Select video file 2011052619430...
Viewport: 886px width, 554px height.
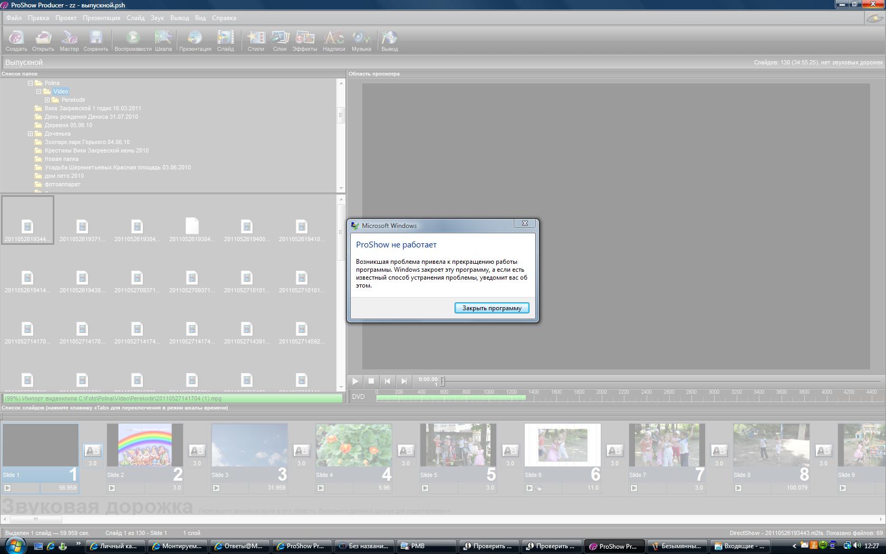coord(82,281)
